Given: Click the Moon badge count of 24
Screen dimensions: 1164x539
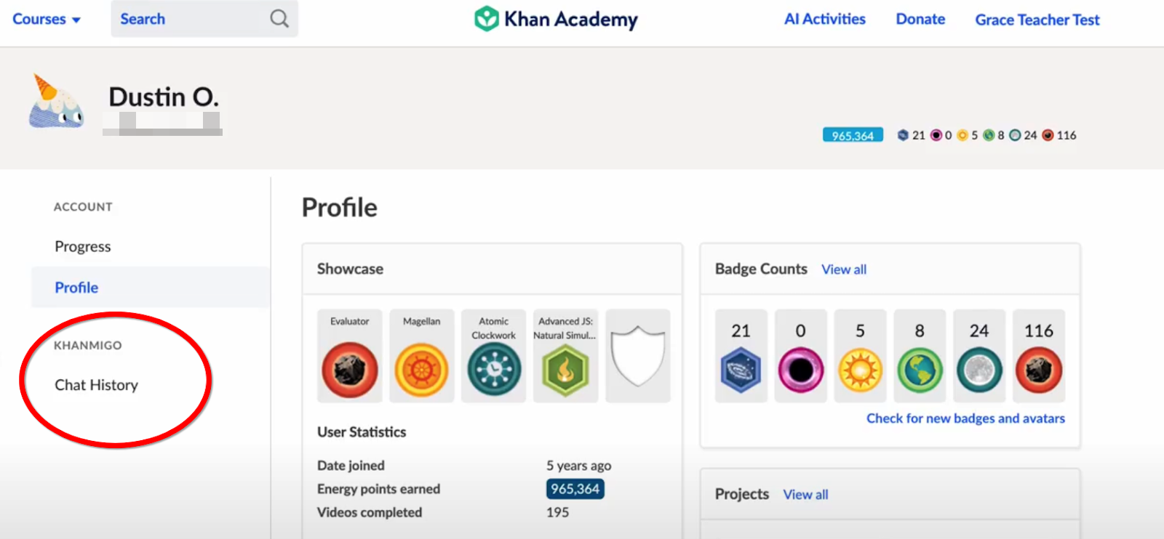Looking at the screenshot, I should click(979, 356).
